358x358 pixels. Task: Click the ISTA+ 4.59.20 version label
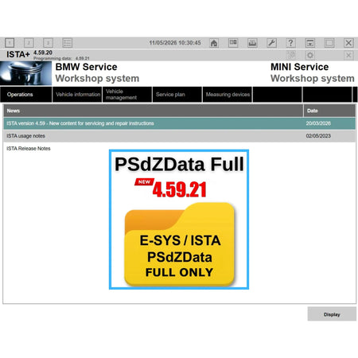tap(29, 54)
